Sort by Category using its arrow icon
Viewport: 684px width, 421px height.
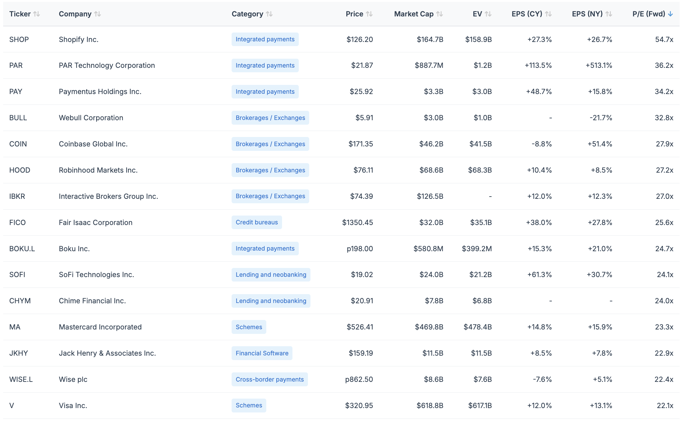(269, 14)
